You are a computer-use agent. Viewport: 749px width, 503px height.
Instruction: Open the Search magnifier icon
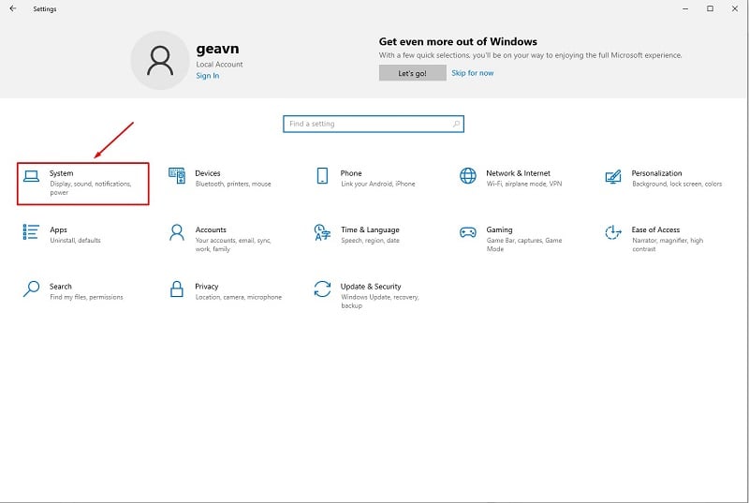31,289
